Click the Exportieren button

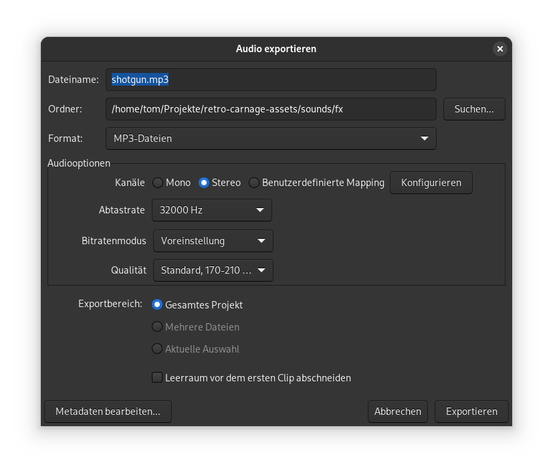coord(471,411)
